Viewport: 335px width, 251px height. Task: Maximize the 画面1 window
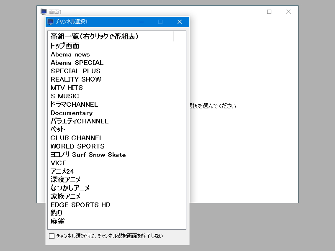click(269, 12)
